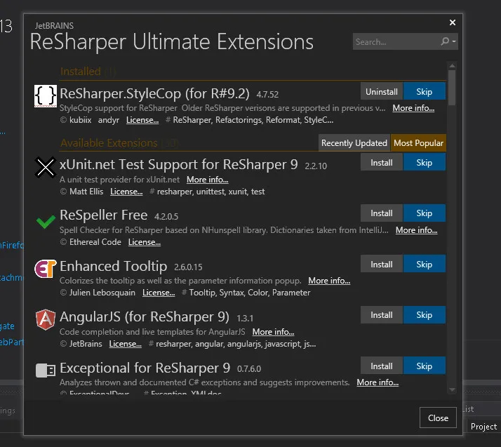Skip ReSharper.StyleCop
This screenshot has width=501, height=447.
pos(424,91)
